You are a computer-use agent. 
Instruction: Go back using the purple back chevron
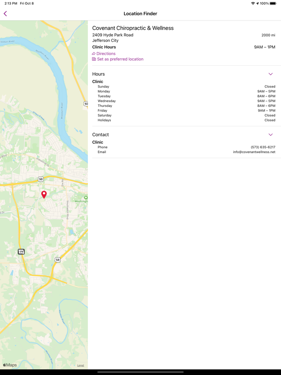(5, 14)
